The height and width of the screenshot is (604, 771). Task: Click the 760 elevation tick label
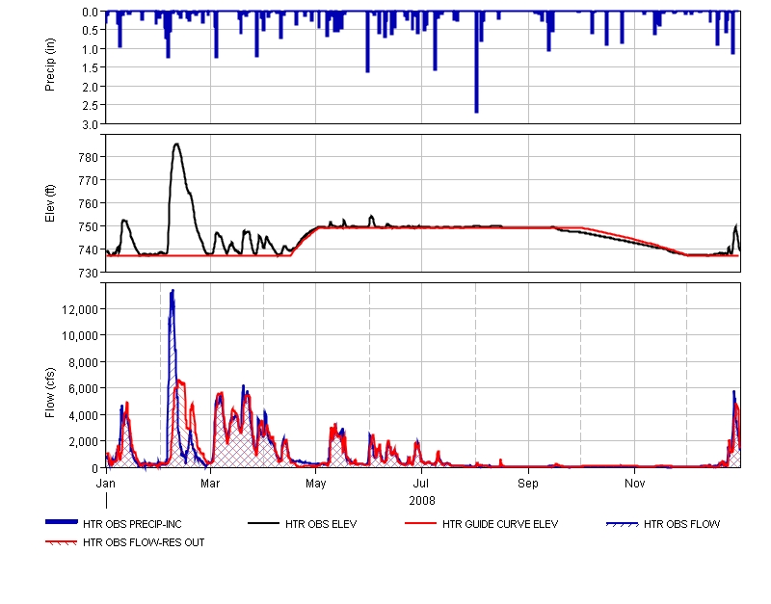(89, 203)
